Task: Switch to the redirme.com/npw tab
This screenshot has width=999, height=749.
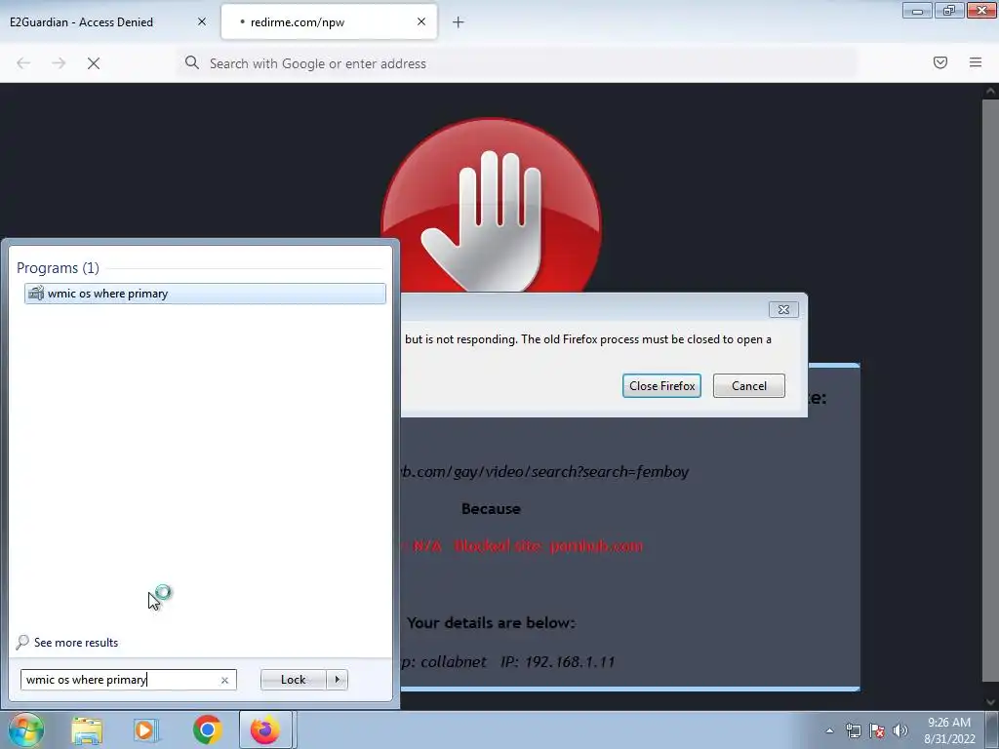Action: click(329, 22)
